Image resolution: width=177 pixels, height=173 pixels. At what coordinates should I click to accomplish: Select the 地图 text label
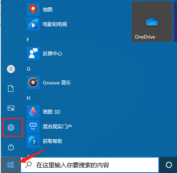tap(48, 9)
